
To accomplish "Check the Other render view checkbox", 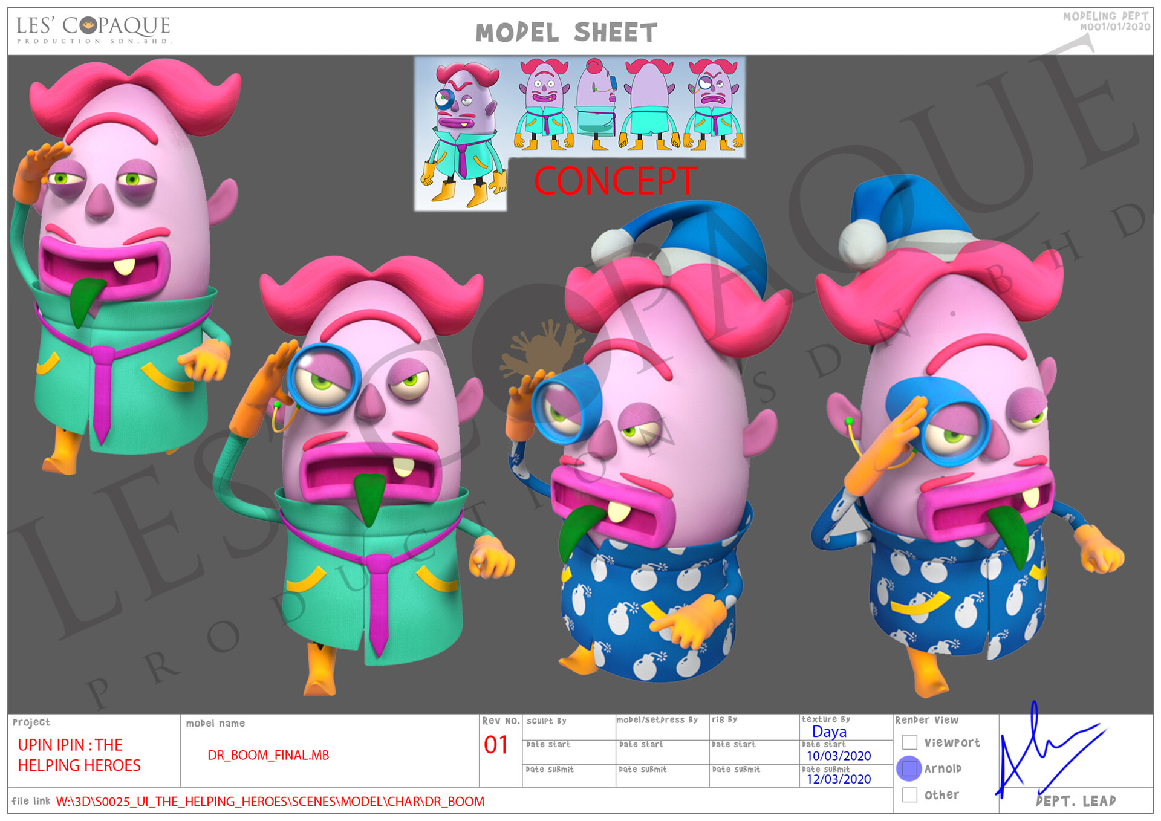I will coord(909,794).
